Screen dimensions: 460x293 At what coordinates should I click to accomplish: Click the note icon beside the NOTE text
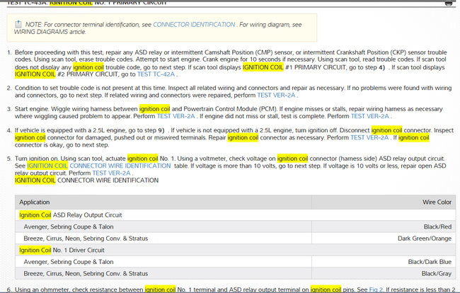[18, 25]
